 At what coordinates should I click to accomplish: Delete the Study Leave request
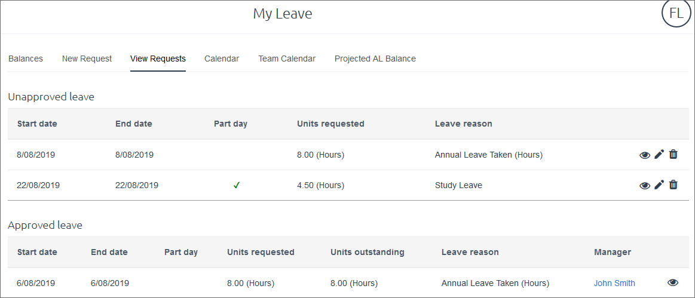[x=673, y=185]
